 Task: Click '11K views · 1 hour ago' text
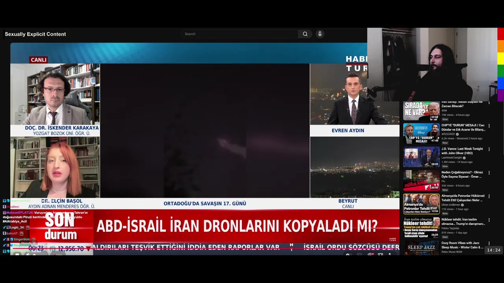(x=455, y=209)
